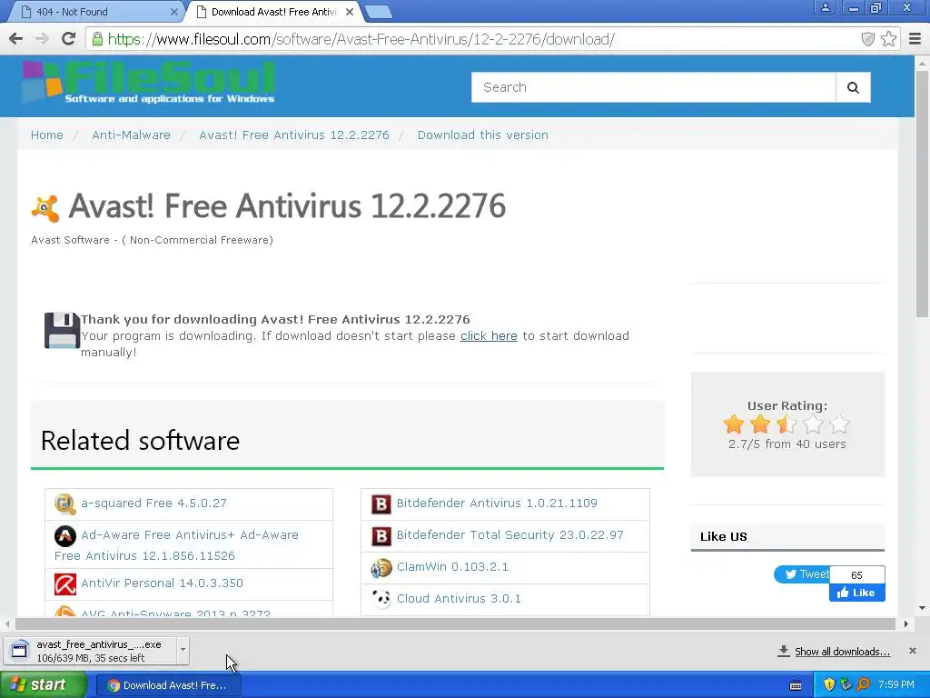Viewport: 930px width, 698px height.
Task: Open a-squared Free 4.5.0.27 link
Action: (153, 503)
